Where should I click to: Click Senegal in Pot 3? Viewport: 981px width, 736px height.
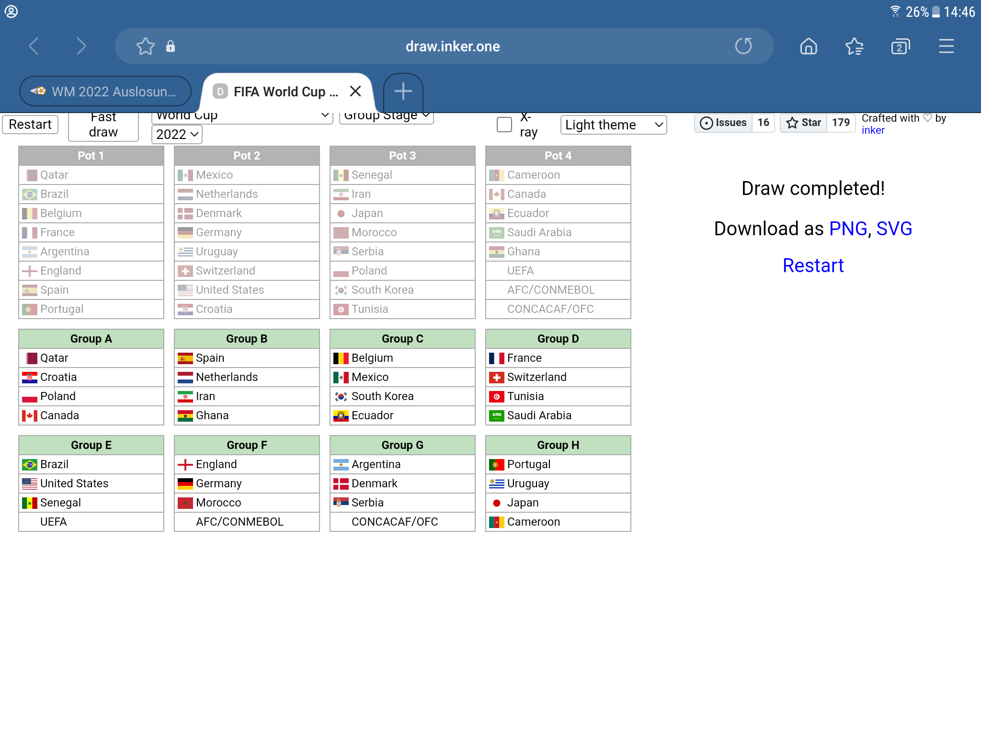click(402, 175)
